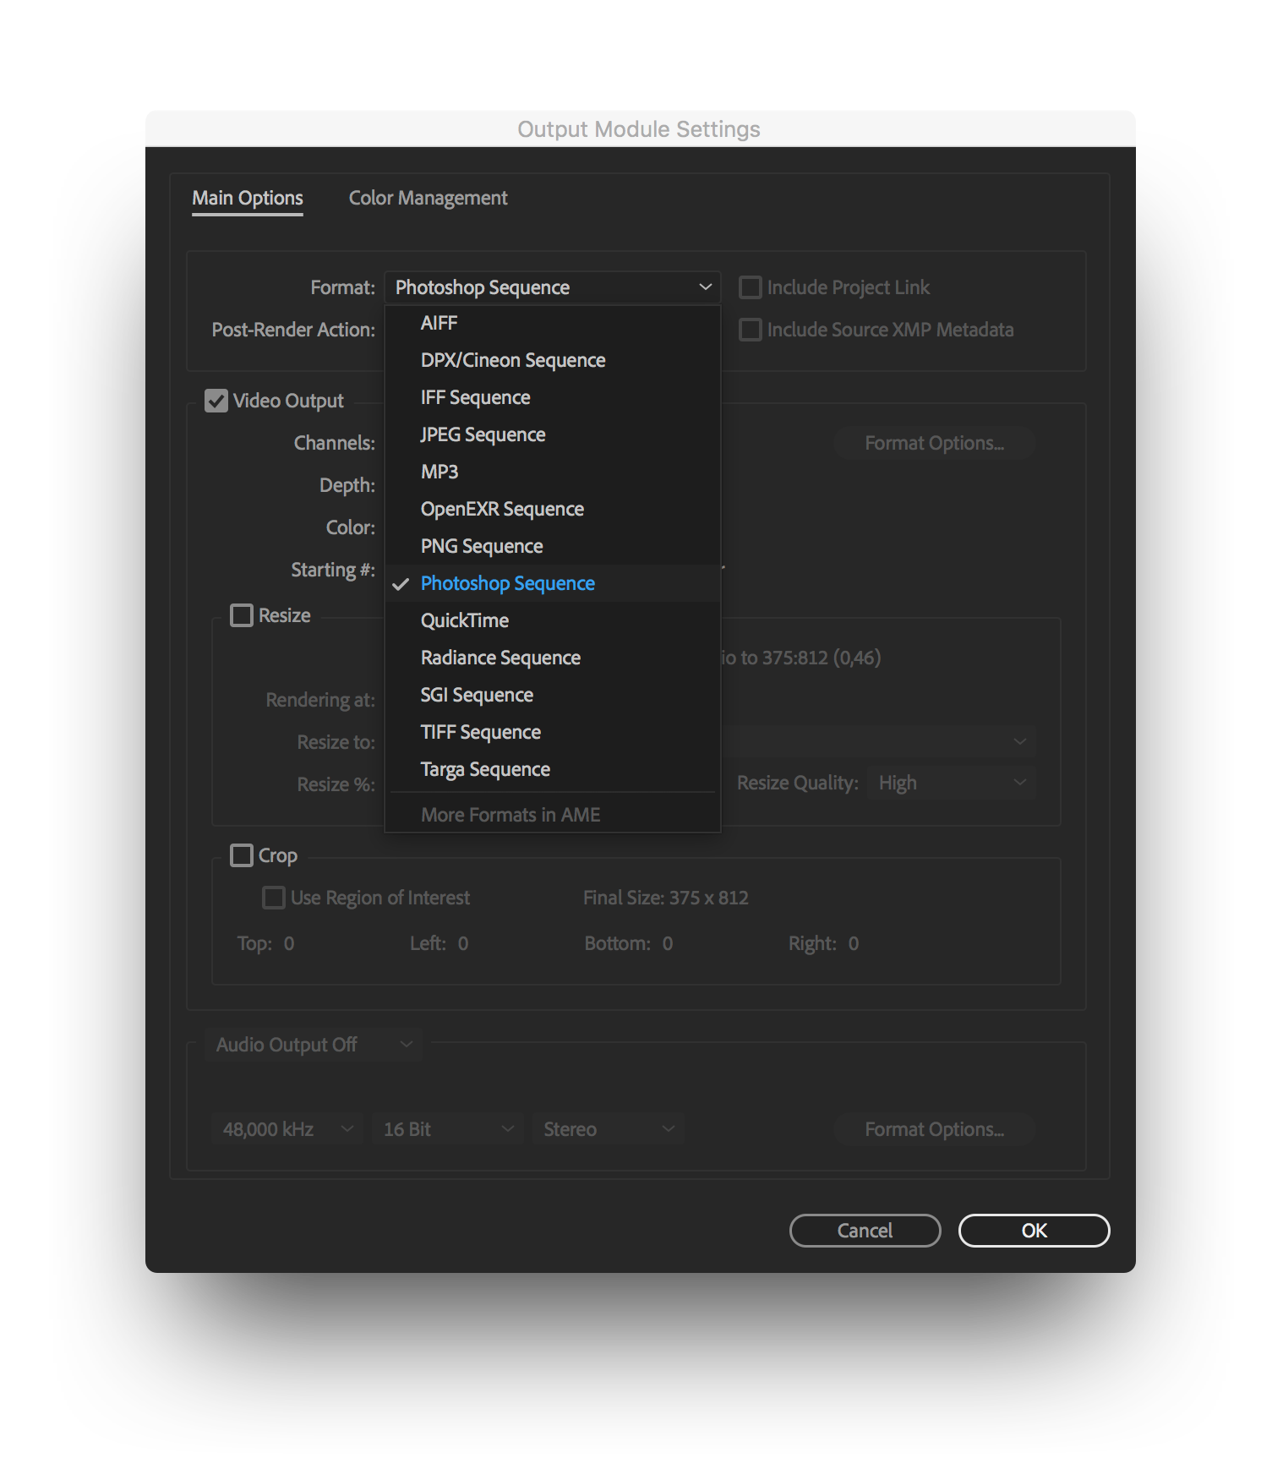This screenshot has width=1283, height=1469.
Task: Select the checked Photoshop Sequence entry
Action: pyautogui.click(x=553, y=583)
